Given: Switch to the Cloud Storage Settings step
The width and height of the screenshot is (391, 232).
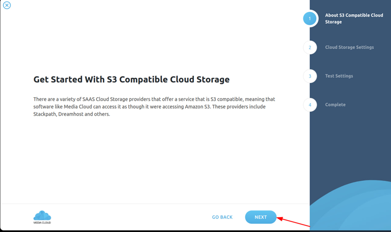Looking at the screenshot, I should (349, 47).
